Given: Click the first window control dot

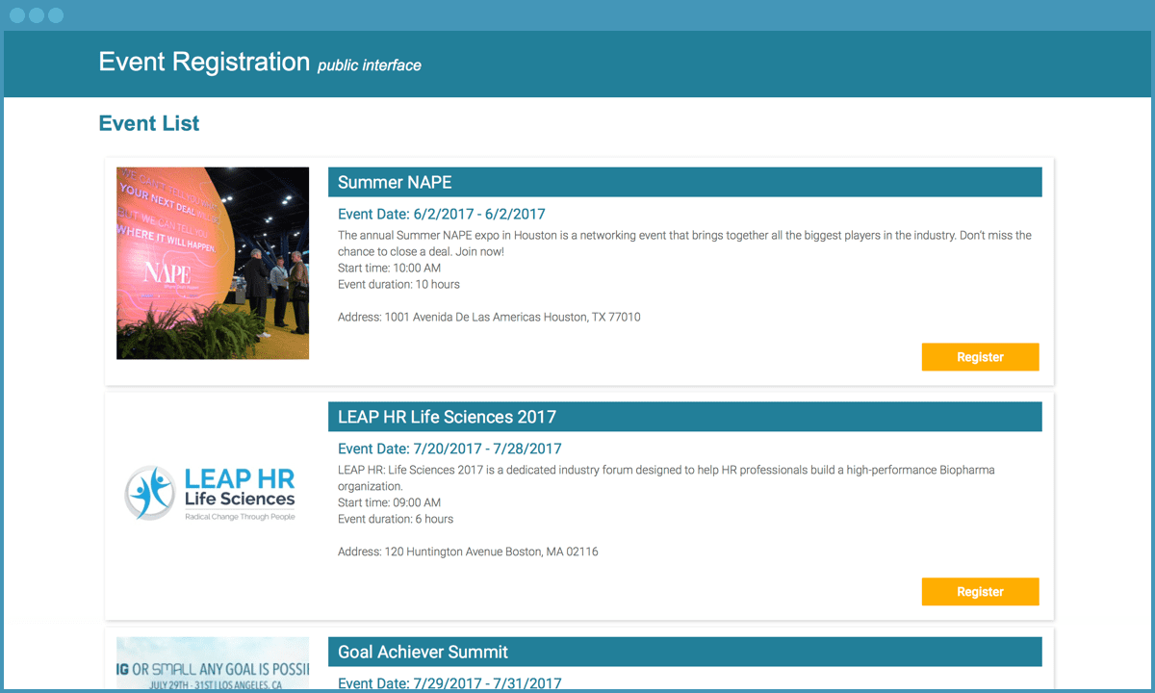Looking at the screenshot, I should tap(17, 15).
